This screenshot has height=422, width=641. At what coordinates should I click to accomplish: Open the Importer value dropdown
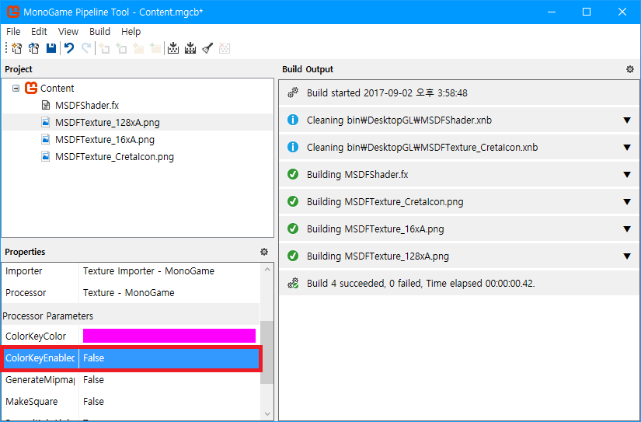(x=169, y=271)
